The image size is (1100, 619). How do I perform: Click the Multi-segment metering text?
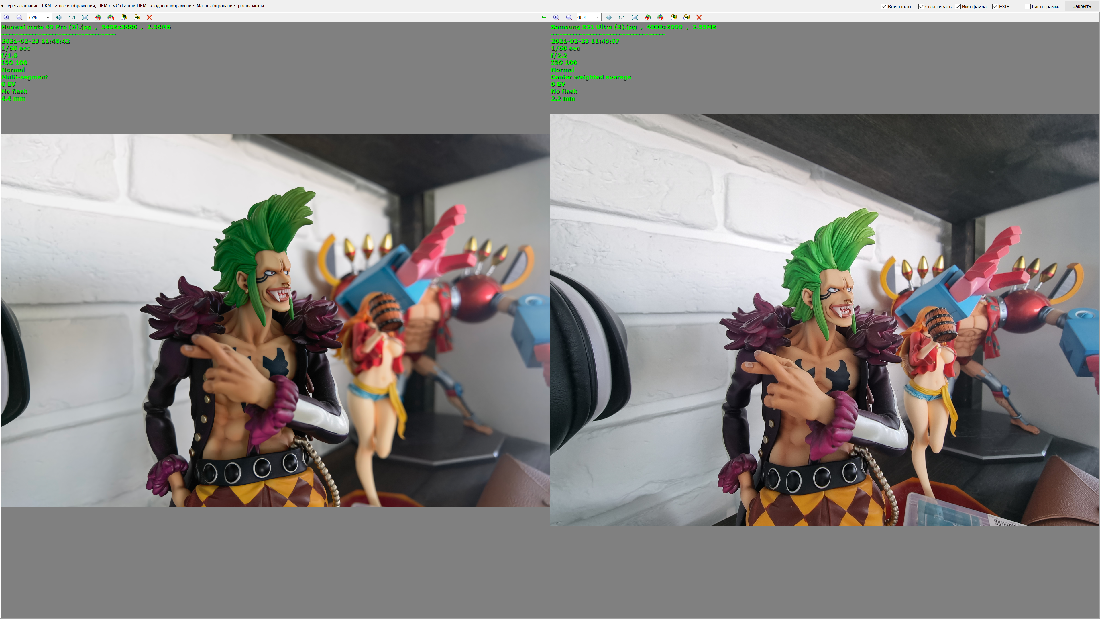coord(24,77)
